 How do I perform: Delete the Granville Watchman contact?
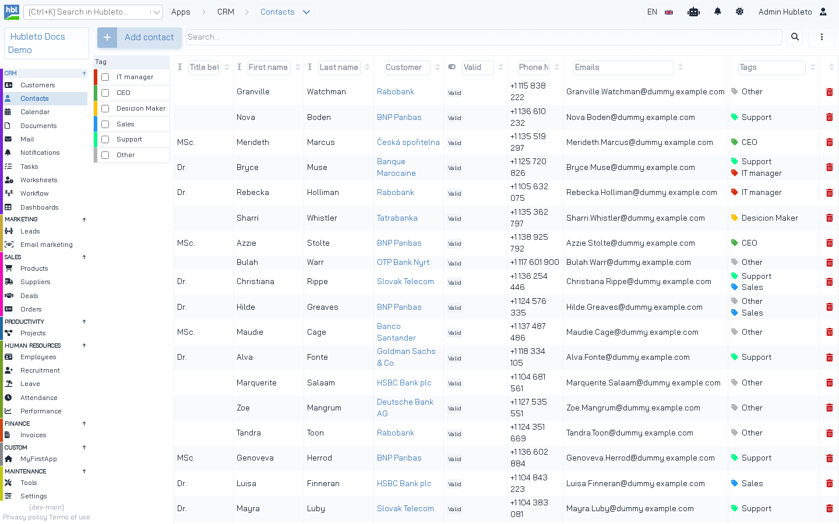coord(830,92)
